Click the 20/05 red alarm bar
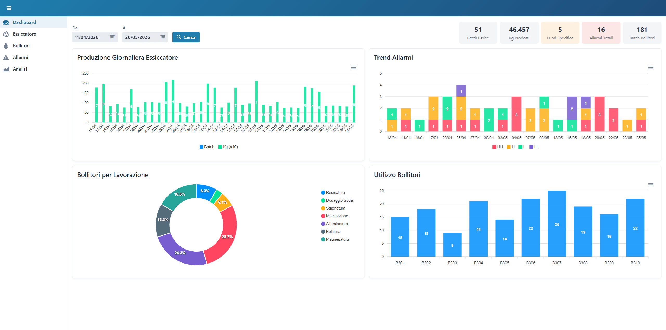This screenshot has width=666, height=330. click(x=599, y=114)
